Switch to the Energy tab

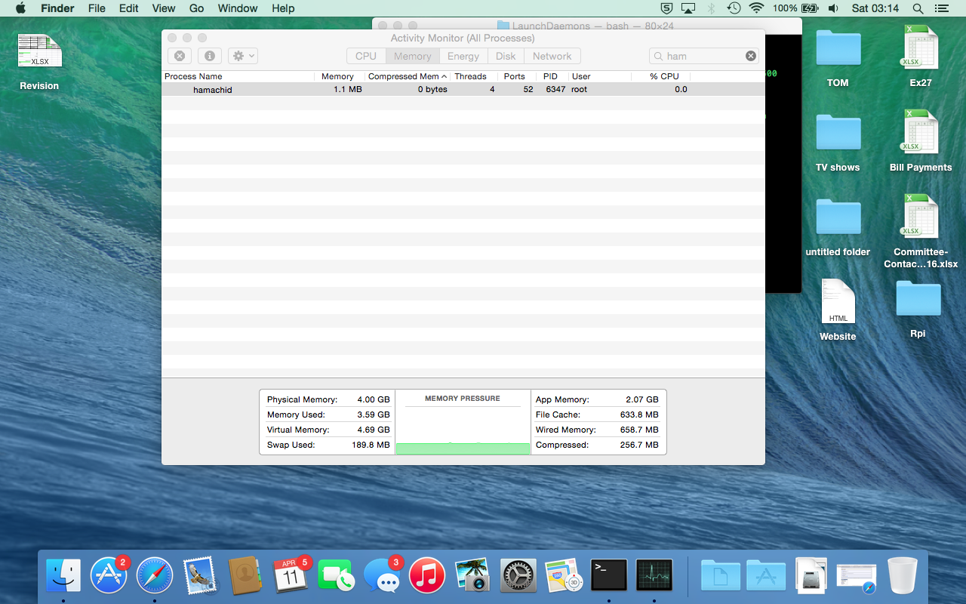point(463,56)
